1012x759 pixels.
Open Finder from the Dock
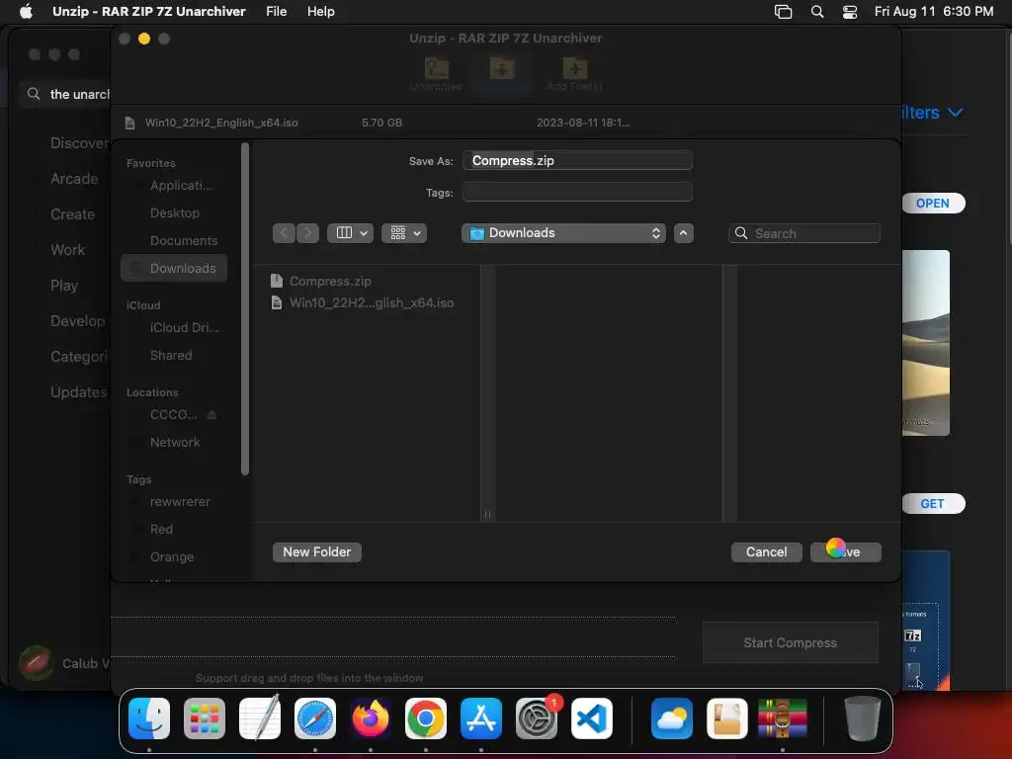149,718
